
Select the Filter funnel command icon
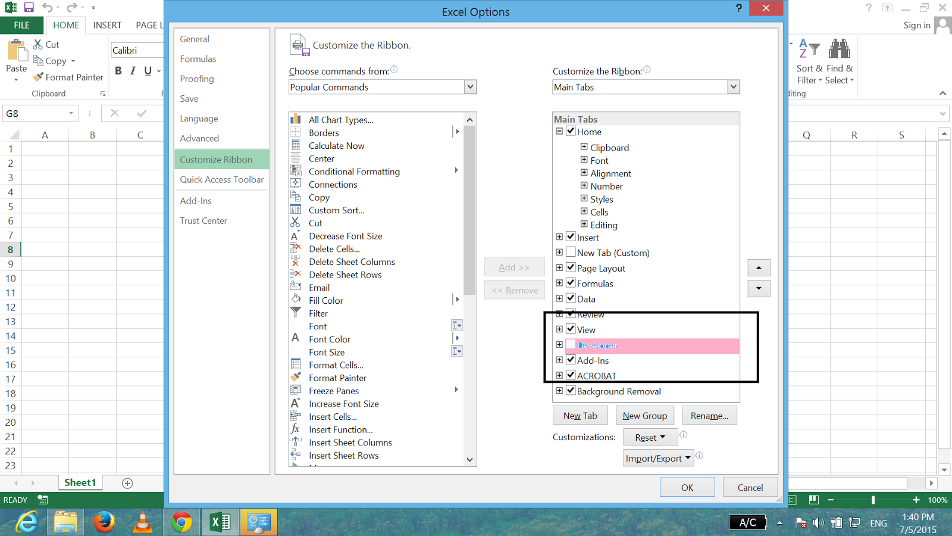(296, 313)
